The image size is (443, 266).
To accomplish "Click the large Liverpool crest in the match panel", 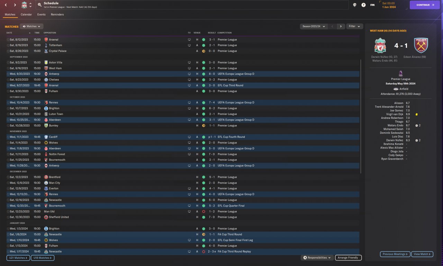I will tap(380, 45).
